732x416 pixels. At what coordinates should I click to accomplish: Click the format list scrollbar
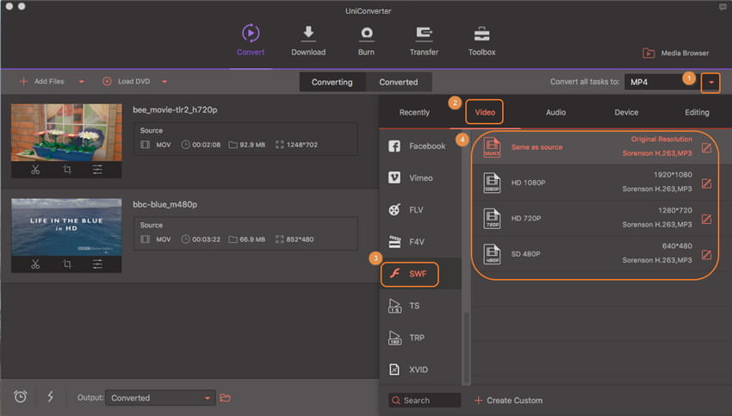click(x=466, y=348)
